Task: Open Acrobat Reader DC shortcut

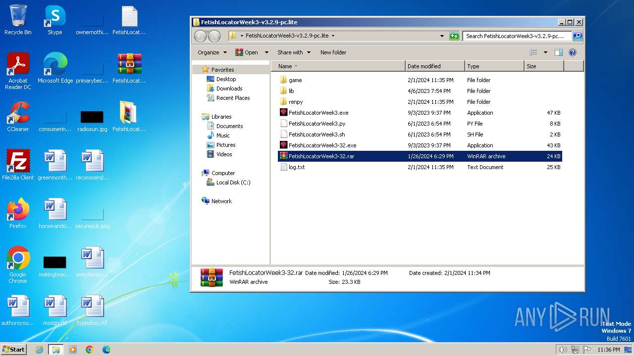Action: pyautogui.click(x=18, y=71)
